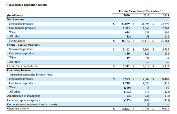Select the 2019 column header
This screenshot has height=114, width=177.
(x=146, y=15)
